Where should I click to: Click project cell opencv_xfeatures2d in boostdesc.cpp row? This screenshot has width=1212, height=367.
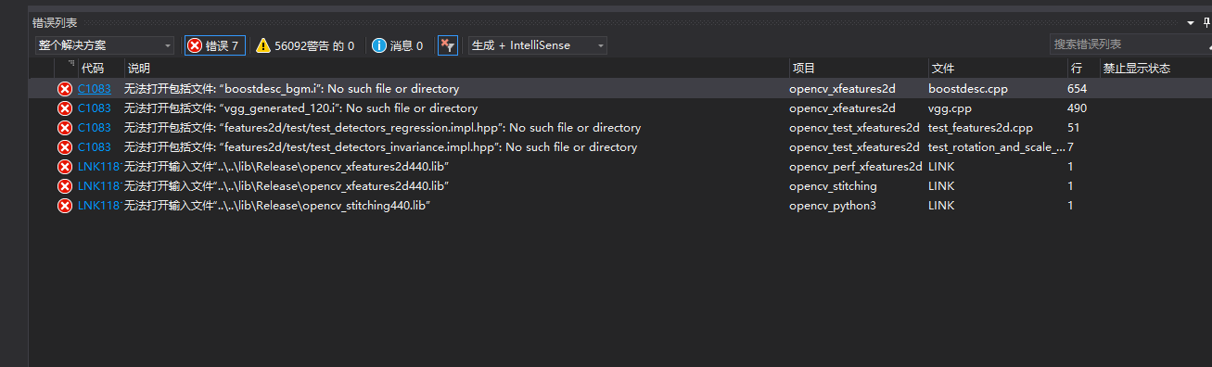pyautogui.click(x=842, y=89)
